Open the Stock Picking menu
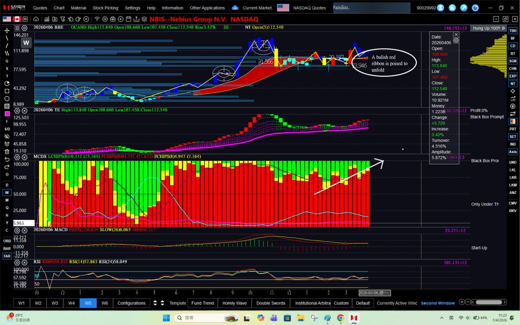The height and width of the screenshot is (325, 520). tap(105, 8)
